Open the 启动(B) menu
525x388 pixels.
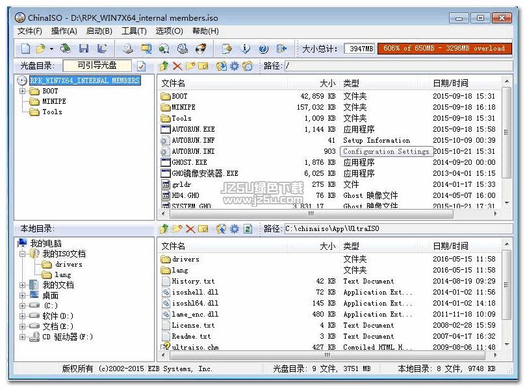99,31
